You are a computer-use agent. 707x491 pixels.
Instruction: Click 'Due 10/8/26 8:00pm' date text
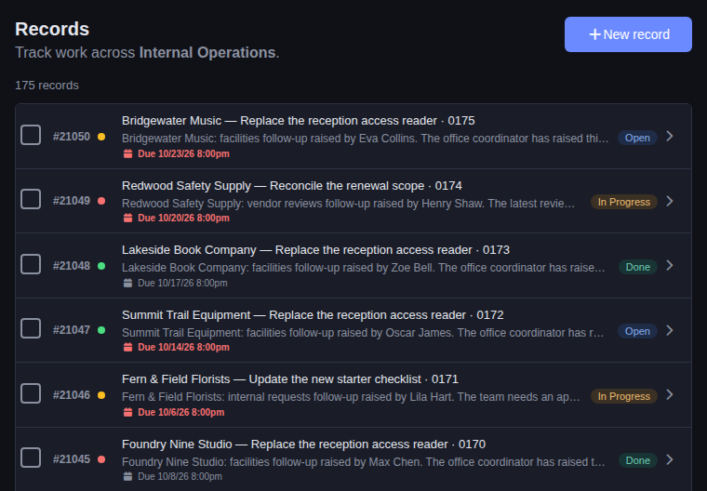(180, 476)
